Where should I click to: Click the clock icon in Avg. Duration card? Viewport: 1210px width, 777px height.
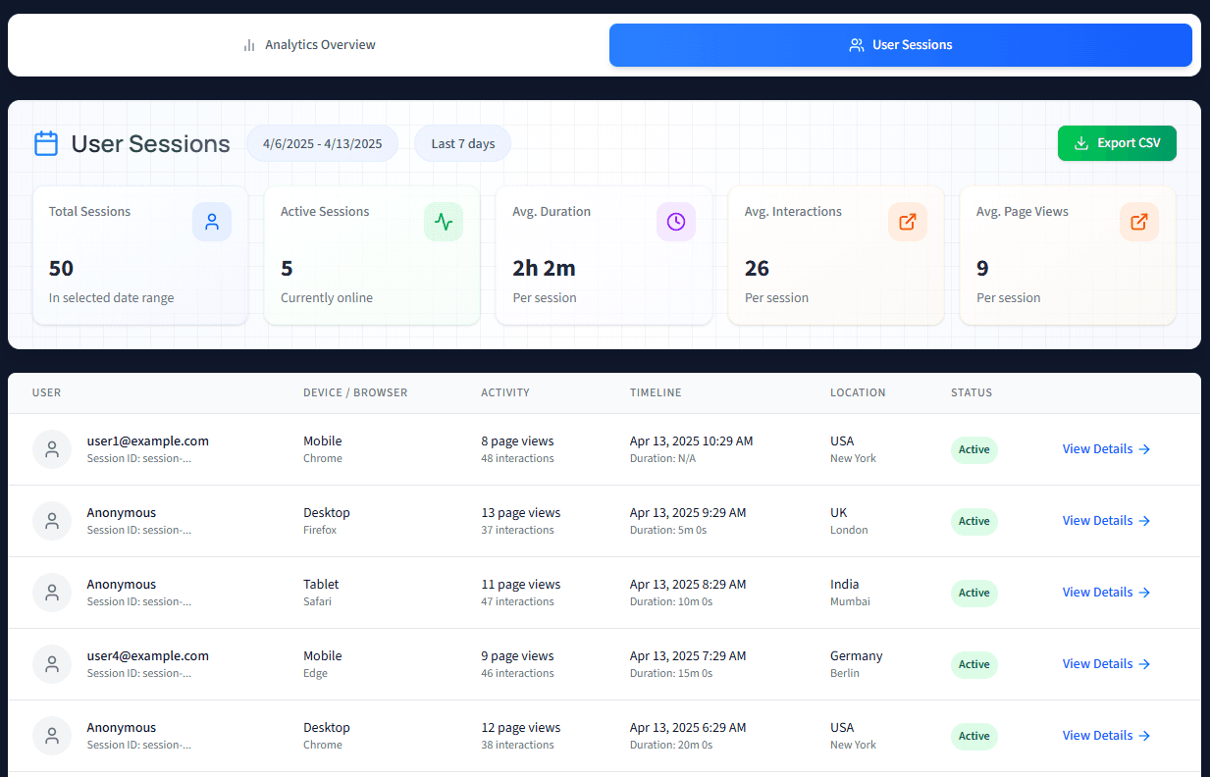[x=676, y=222]
